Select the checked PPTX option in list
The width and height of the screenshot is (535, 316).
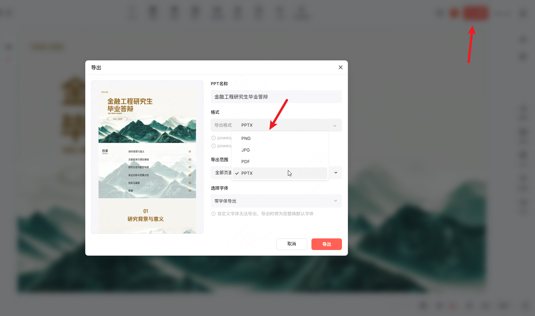click(x=280, y=173)
